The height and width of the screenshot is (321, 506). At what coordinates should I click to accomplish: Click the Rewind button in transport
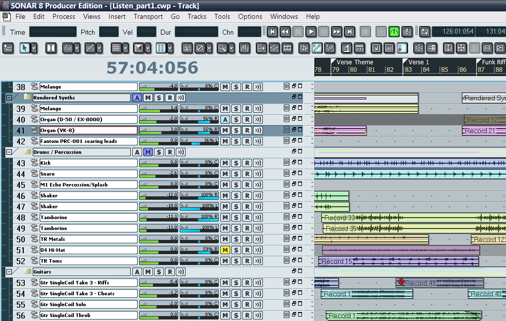[x=285, y=32]
